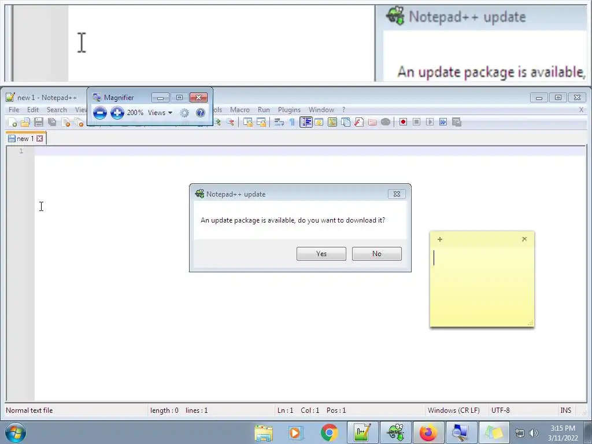Click Magnifier zoom out minus button
The width and height of the screenshot is (592, 444).
pyautogui.click(x=100, y=113)
